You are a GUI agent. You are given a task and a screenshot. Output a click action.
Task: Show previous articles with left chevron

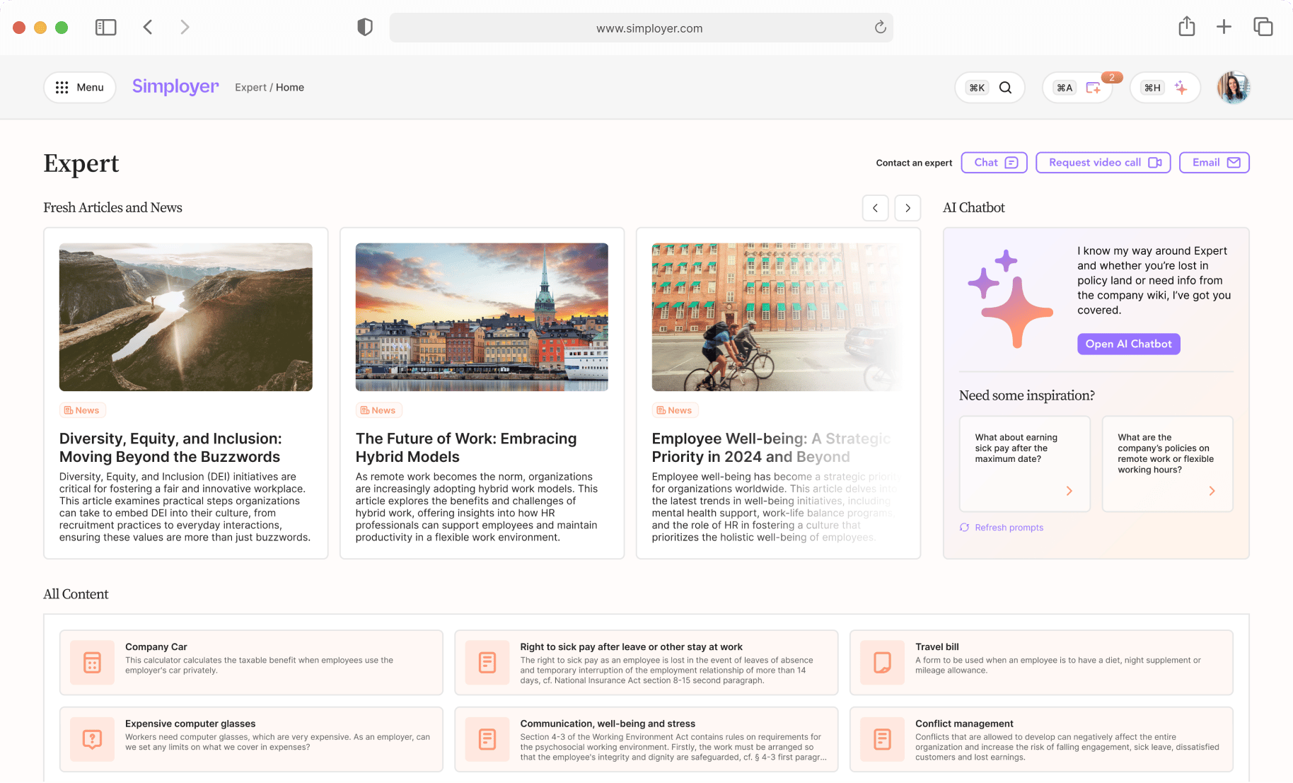pyautogui.click(x=875, y=208)
